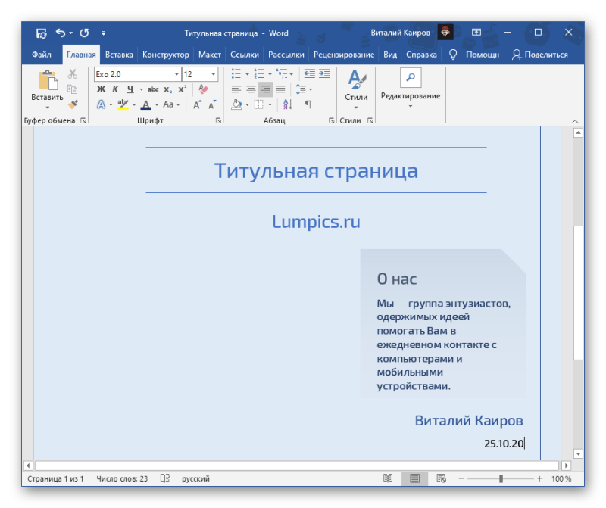Click the zoom slider handle
Image resolution: width=606 pixels, height=508 pixels.
click(x=501, y=478)
